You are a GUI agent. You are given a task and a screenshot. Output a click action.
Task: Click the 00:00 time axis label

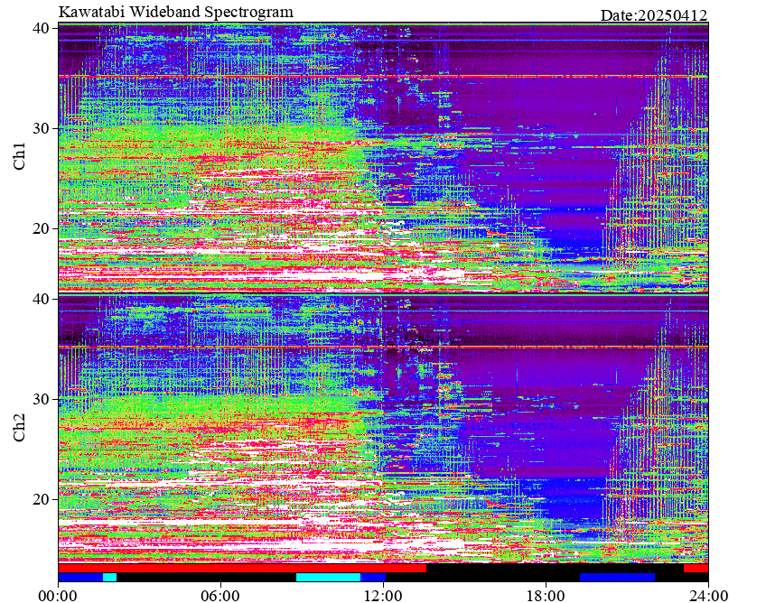coord(59,595)
